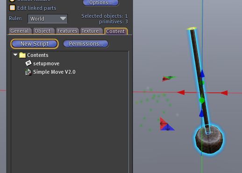The width and height of the screenshot is (242, 173).
Task: Select the setupmove notecard icon
Action: click(28, 63)
